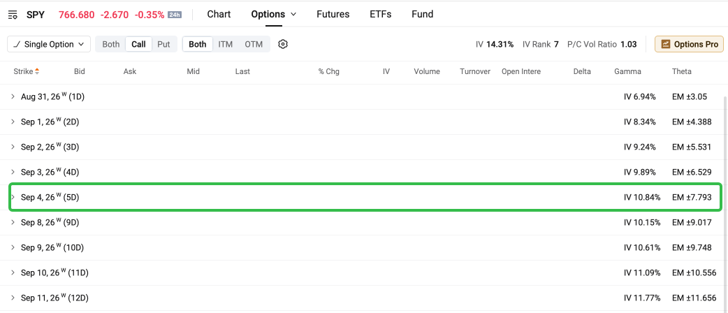This screenshot has height=313, width=728.
Task: Click the -0.35% percent change
Action: 150,15
